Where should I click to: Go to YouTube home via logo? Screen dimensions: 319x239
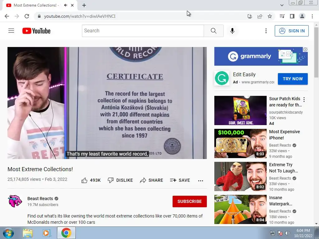36,31
